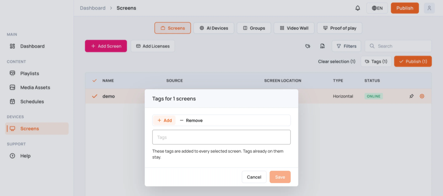
Task: Go to Dashboard breadcrumb
Action: (x=93, y=8)
